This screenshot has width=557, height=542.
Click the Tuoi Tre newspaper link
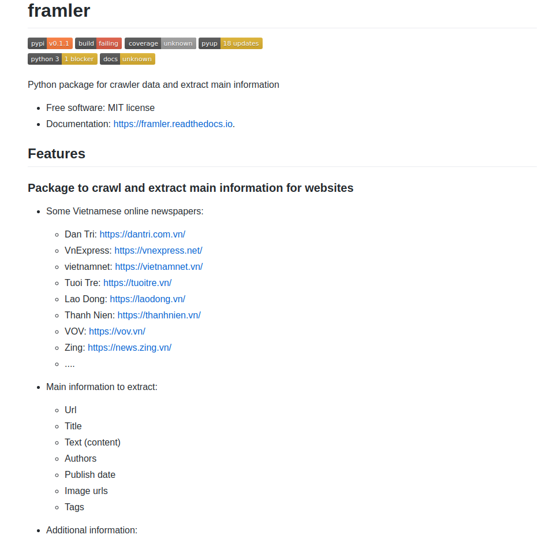click(137, 283)
